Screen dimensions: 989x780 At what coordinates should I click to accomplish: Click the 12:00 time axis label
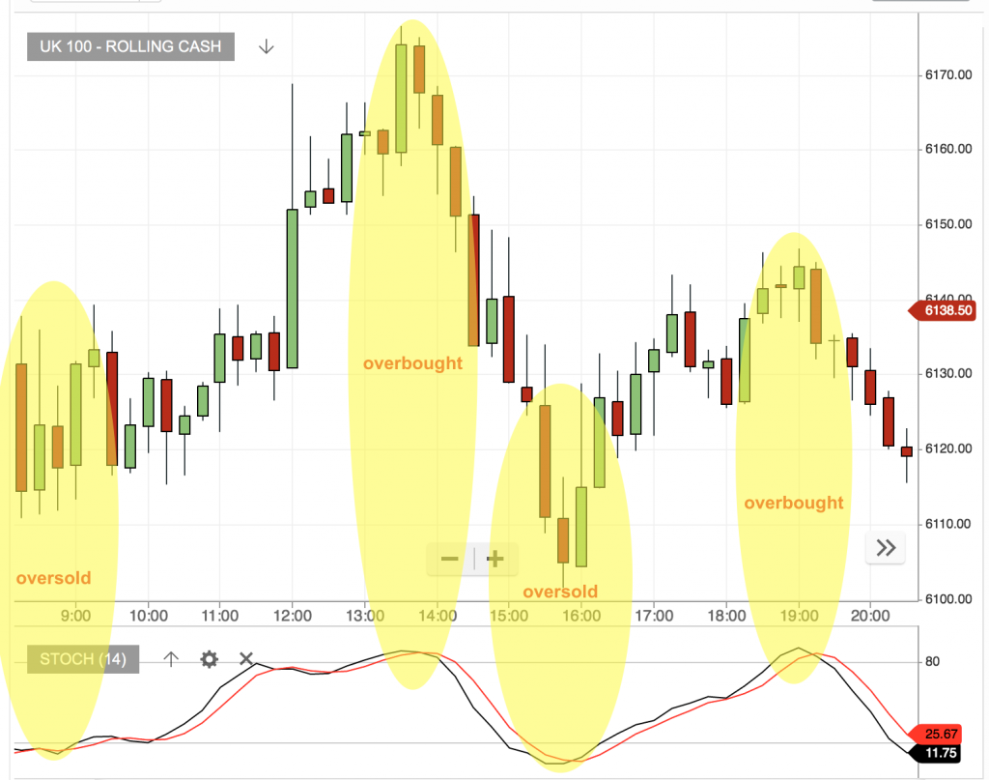(292, 616)
